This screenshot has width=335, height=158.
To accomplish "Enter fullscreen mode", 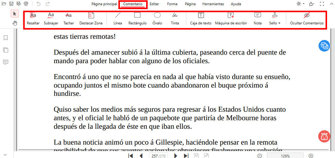I will [x=322, y=4].
